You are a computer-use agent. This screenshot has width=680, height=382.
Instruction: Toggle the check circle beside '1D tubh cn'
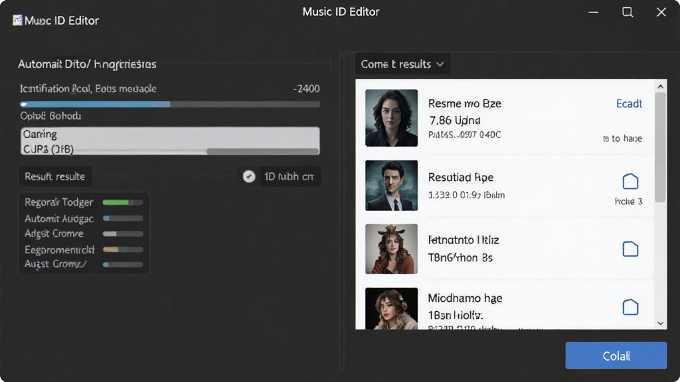pos(249,176)
